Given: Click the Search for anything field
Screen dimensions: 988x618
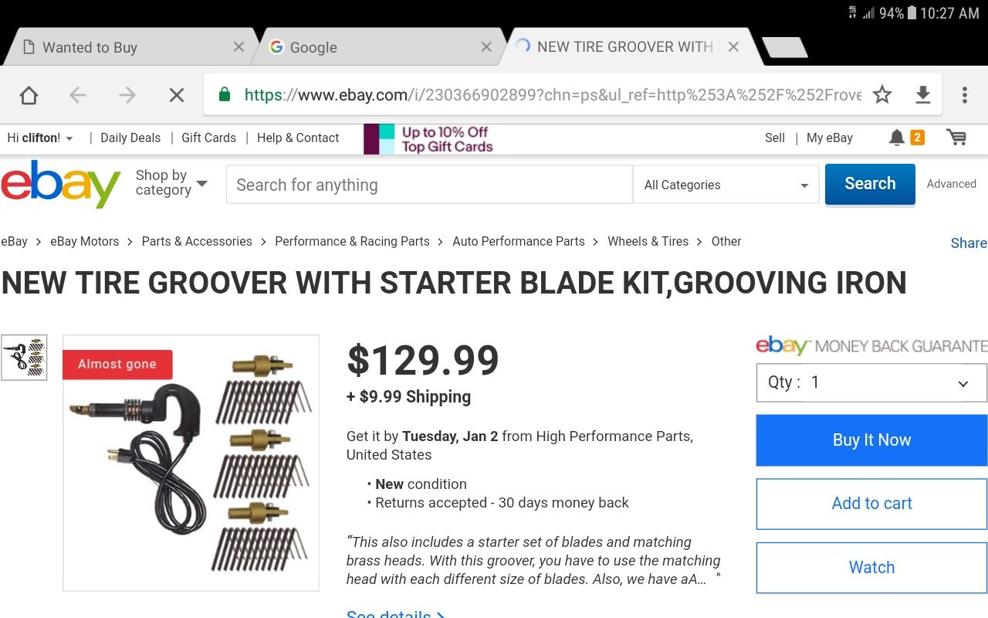Looking at the screenshot, I should click(x=428, y=185).
